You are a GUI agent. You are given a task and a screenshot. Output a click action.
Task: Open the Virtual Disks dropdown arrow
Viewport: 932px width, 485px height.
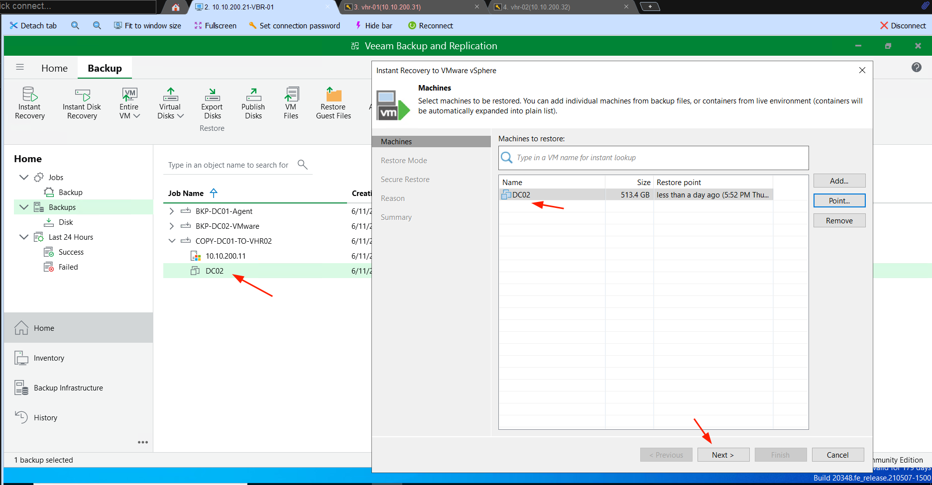coord(181,116)
